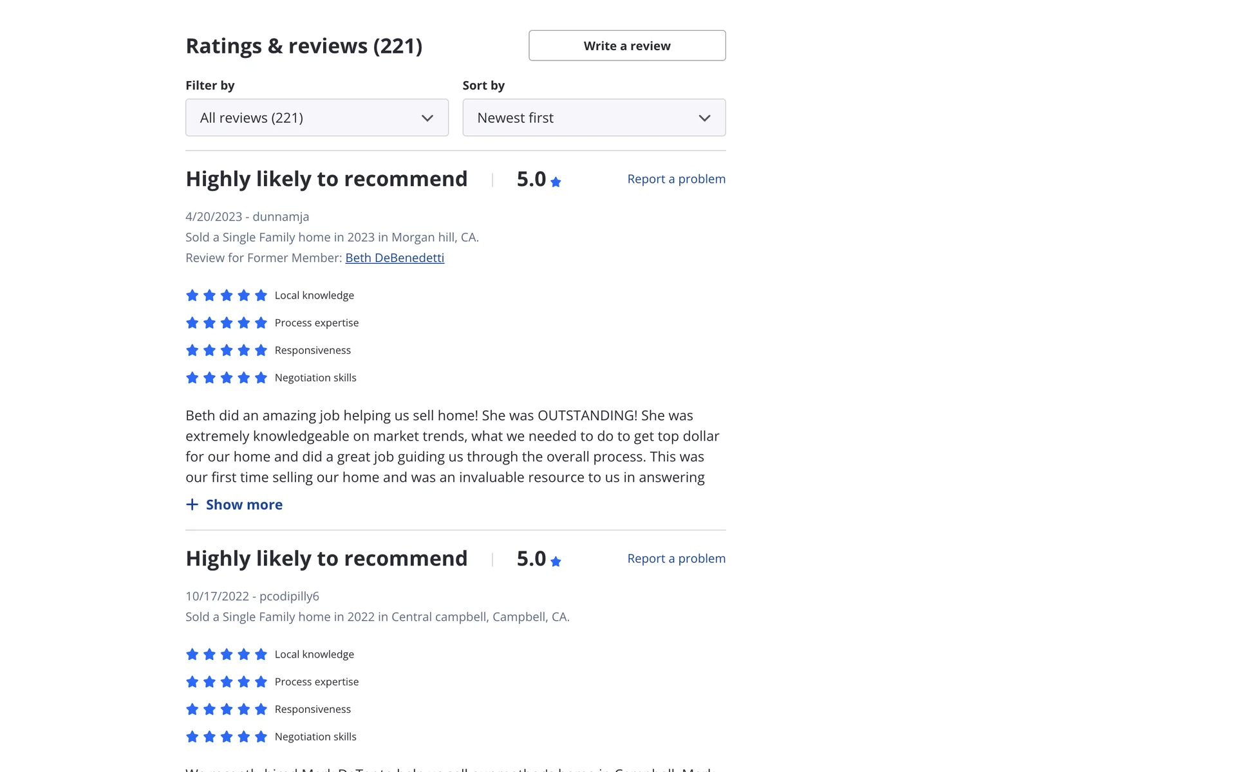Click the Negotiation skills stars in first review

(226, 378)
